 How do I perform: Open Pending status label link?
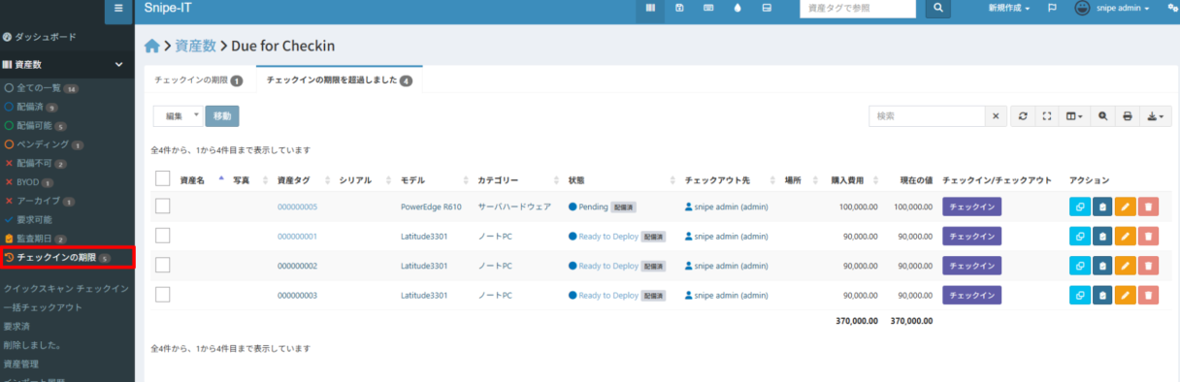(593, 207)
